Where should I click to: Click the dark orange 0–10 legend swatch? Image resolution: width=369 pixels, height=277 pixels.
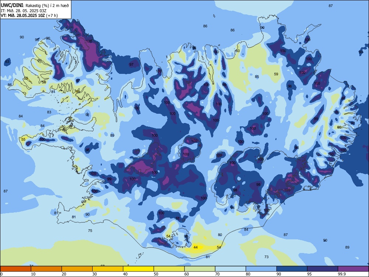[x=15, y=269]
